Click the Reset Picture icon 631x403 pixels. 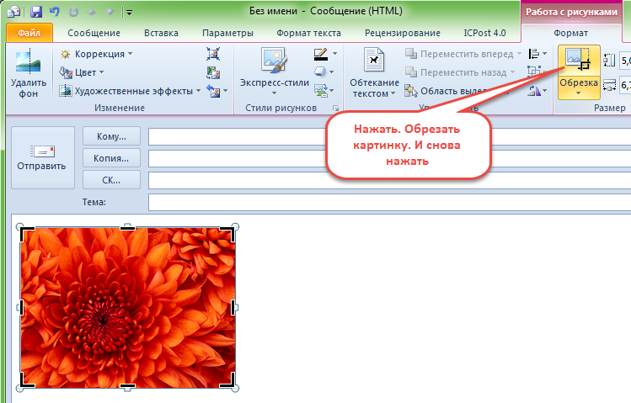coord(213,91)
